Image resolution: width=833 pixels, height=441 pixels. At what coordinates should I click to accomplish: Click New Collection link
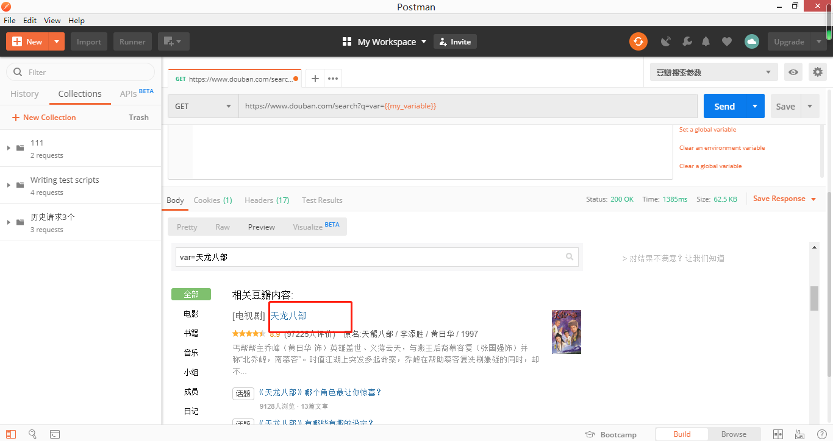pos(44,117)
